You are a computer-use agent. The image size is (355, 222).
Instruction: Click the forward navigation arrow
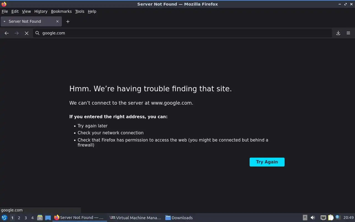point(17,33)
